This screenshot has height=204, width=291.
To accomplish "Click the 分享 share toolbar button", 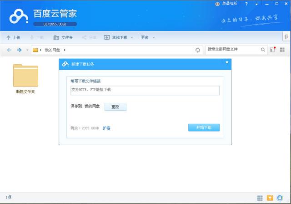I will click(x=89, y=37).
